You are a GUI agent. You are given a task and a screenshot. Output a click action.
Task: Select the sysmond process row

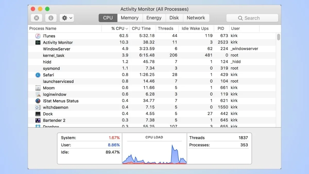[152, 68]
